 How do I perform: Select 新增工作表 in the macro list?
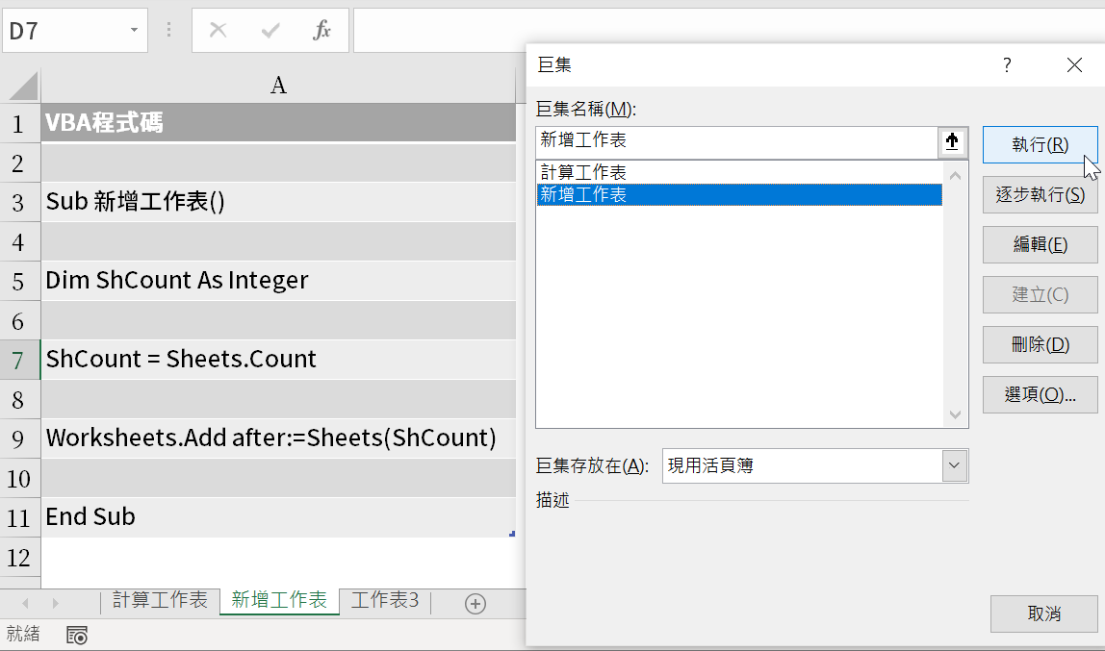[x=738, y=195]
